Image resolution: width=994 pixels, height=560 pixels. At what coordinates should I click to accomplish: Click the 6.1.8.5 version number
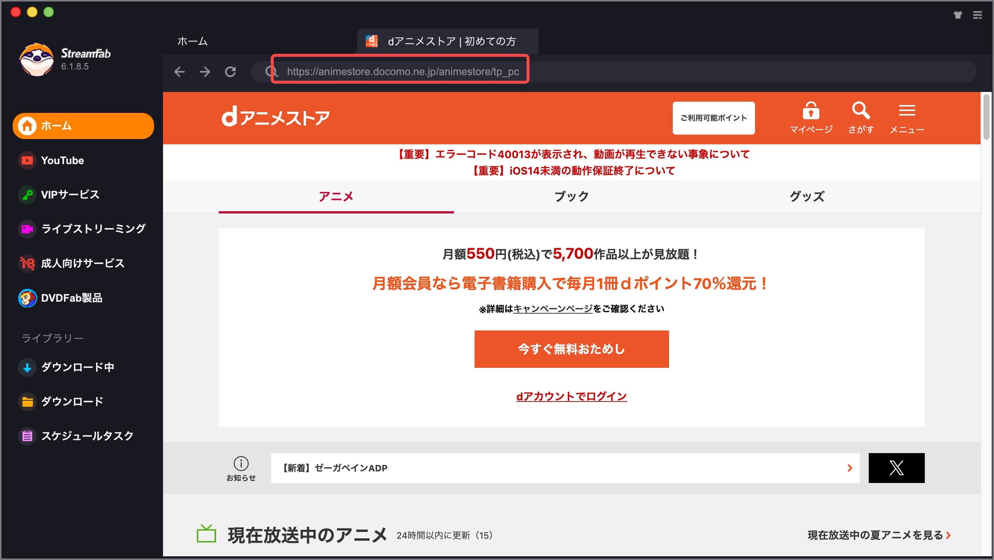[75, 67]
